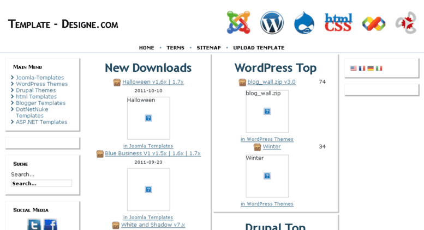Open DotNetNuke Templates in Main Menu
Screen dimensions: 424x230
(x=32, y=113)
